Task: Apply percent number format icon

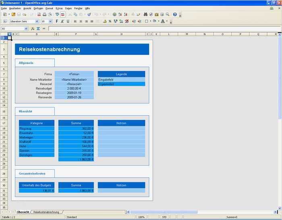Action: coord(110,21)
